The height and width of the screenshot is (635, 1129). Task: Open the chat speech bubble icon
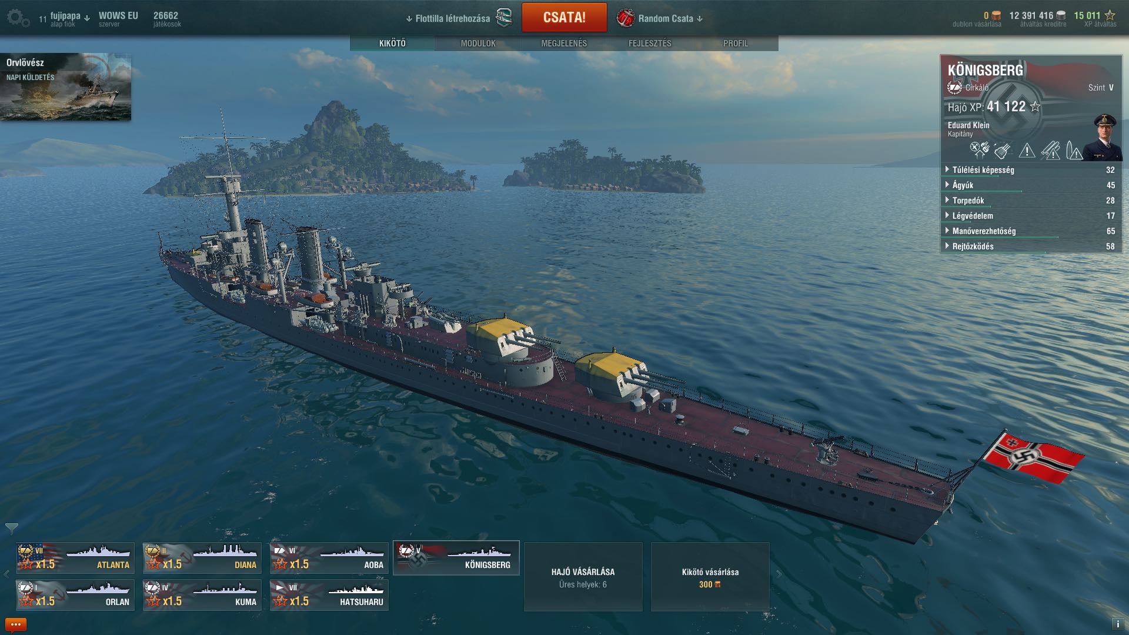point(16,624)
